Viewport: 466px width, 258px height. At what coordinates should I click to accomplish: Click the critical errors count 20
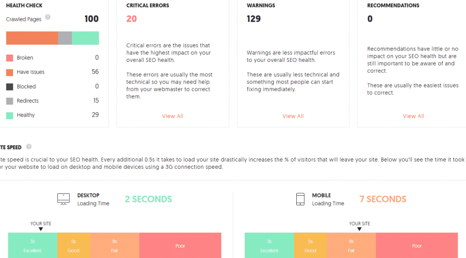(x=132, y=19)
